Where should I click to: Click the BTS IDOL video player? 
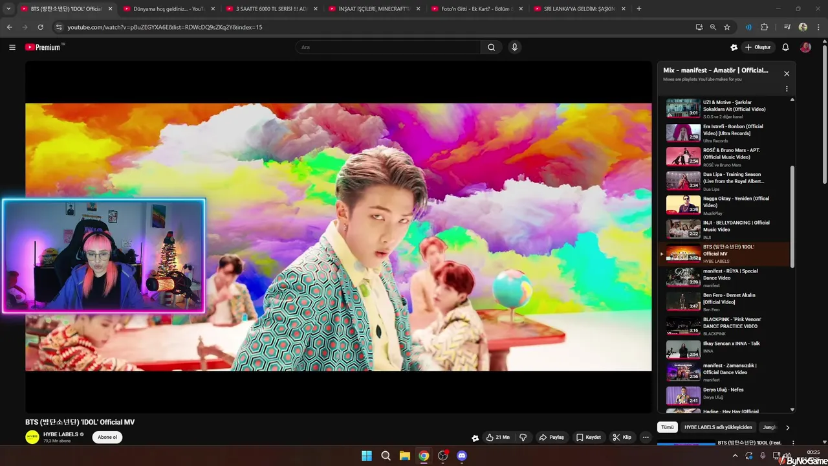(338, 237)
